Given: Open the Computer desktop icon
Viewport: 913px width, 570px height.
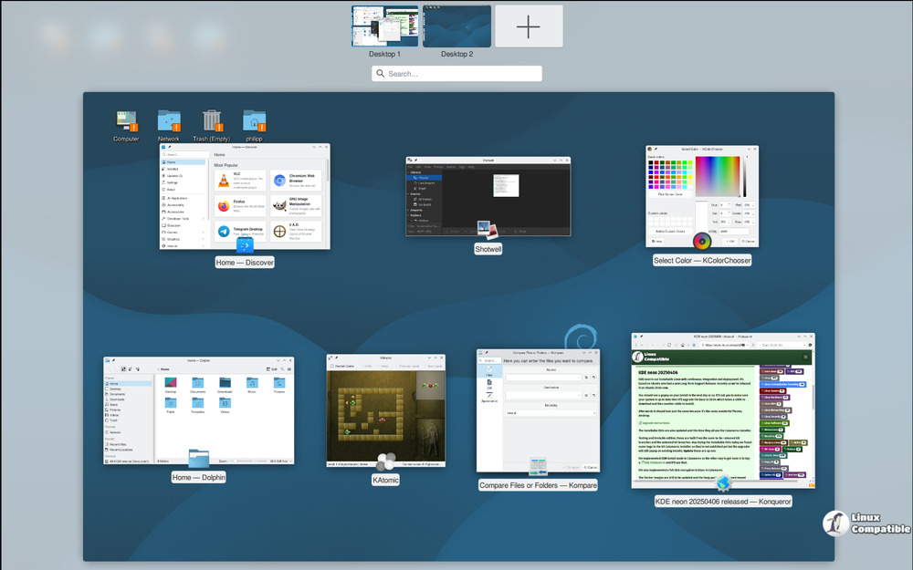Looking at the screenshot, I should 126,121.
